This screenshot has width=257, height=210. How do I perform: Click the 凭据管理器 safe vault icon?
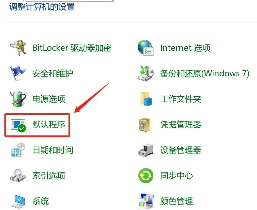(x=145, y=125)
